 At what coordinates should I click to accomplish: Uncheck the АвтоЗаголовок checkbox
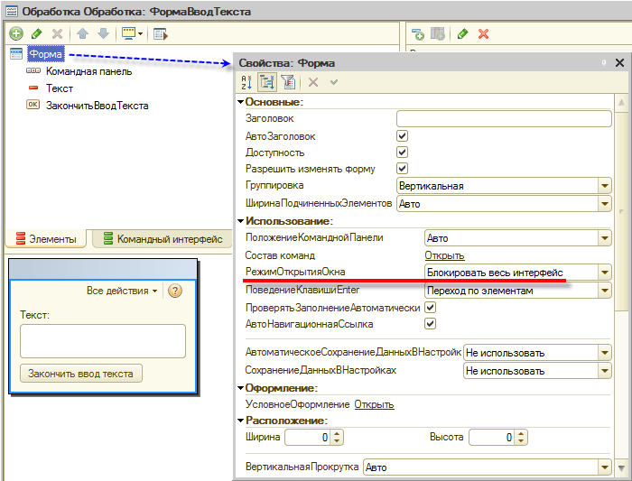(403, 136)
